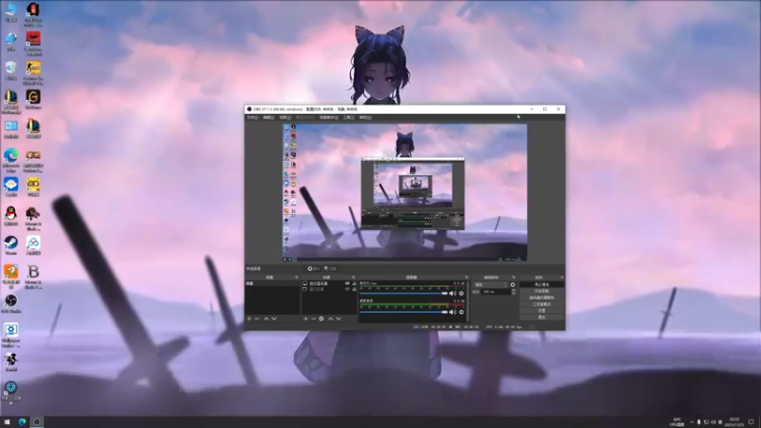This screenshot has height=428, width=761.
Task: Click 开始录制 start recording button
Action: click(541, 291)
